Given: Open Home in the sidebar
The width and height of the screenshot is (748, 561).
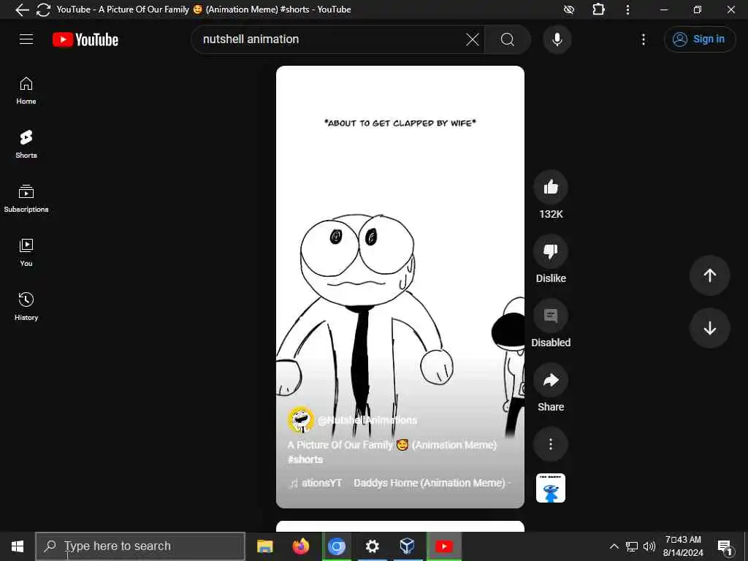Looking at the screenshot, I should click(x=26, y=91).
